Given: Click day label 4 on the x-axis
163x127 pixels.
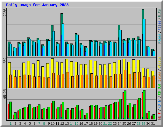Looking at the screenshot, I should point(25,124).
